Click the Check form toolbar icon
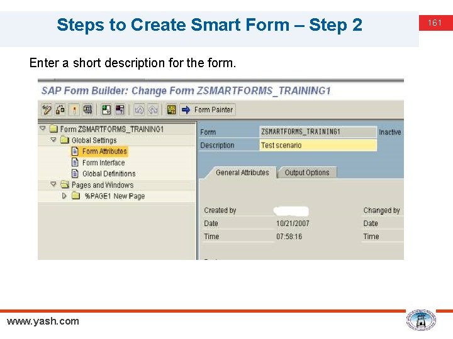 click(x=60, y=110)
